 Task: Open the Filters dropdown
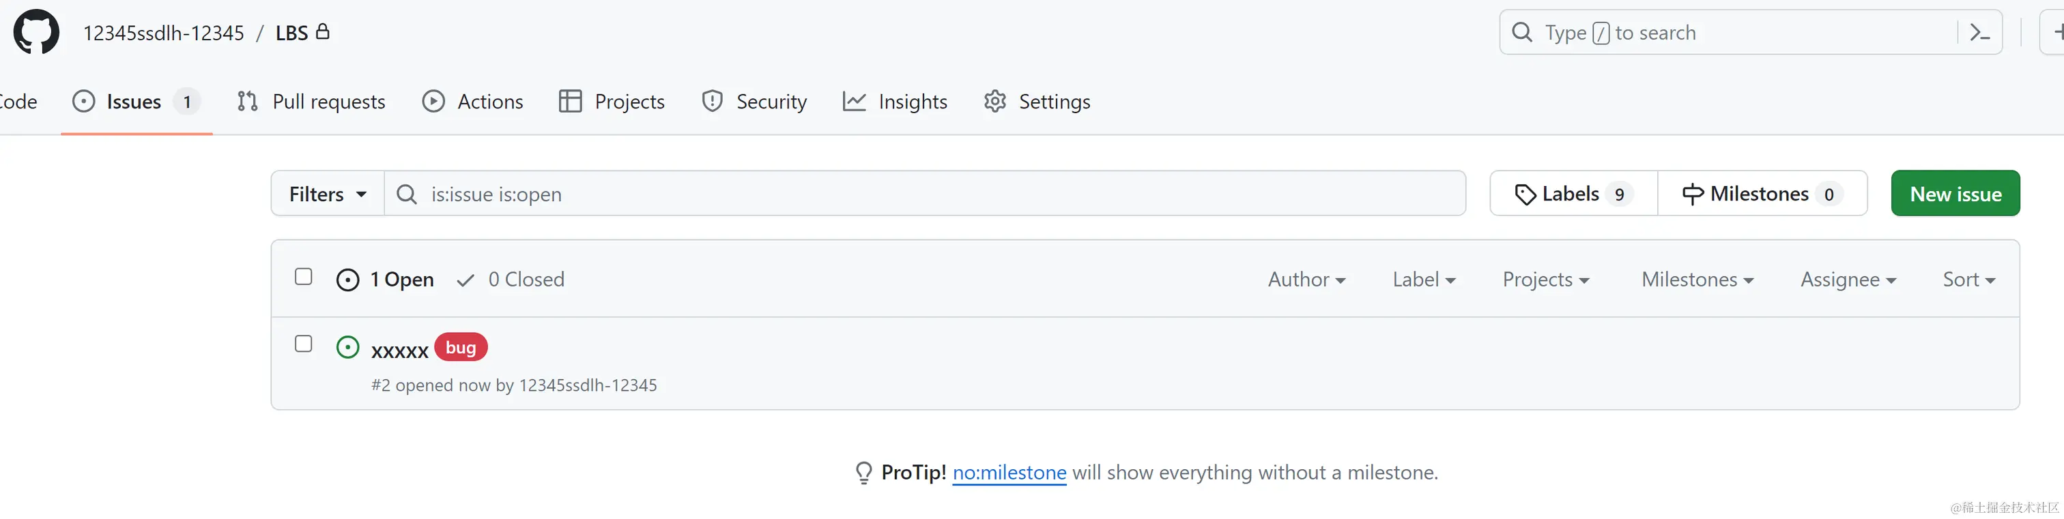[328, 194]
